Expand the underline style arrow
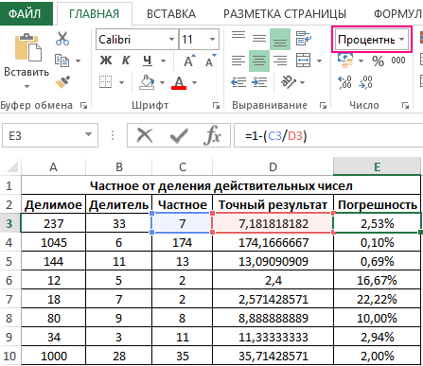The width and height of the screenshot is (423, 366). coord(163,61)
